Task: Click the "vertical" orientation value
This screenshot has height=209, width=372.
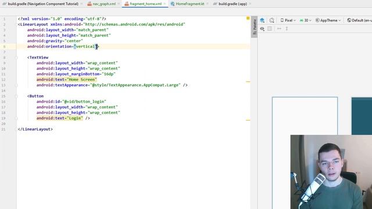Action: coord(85,46)
